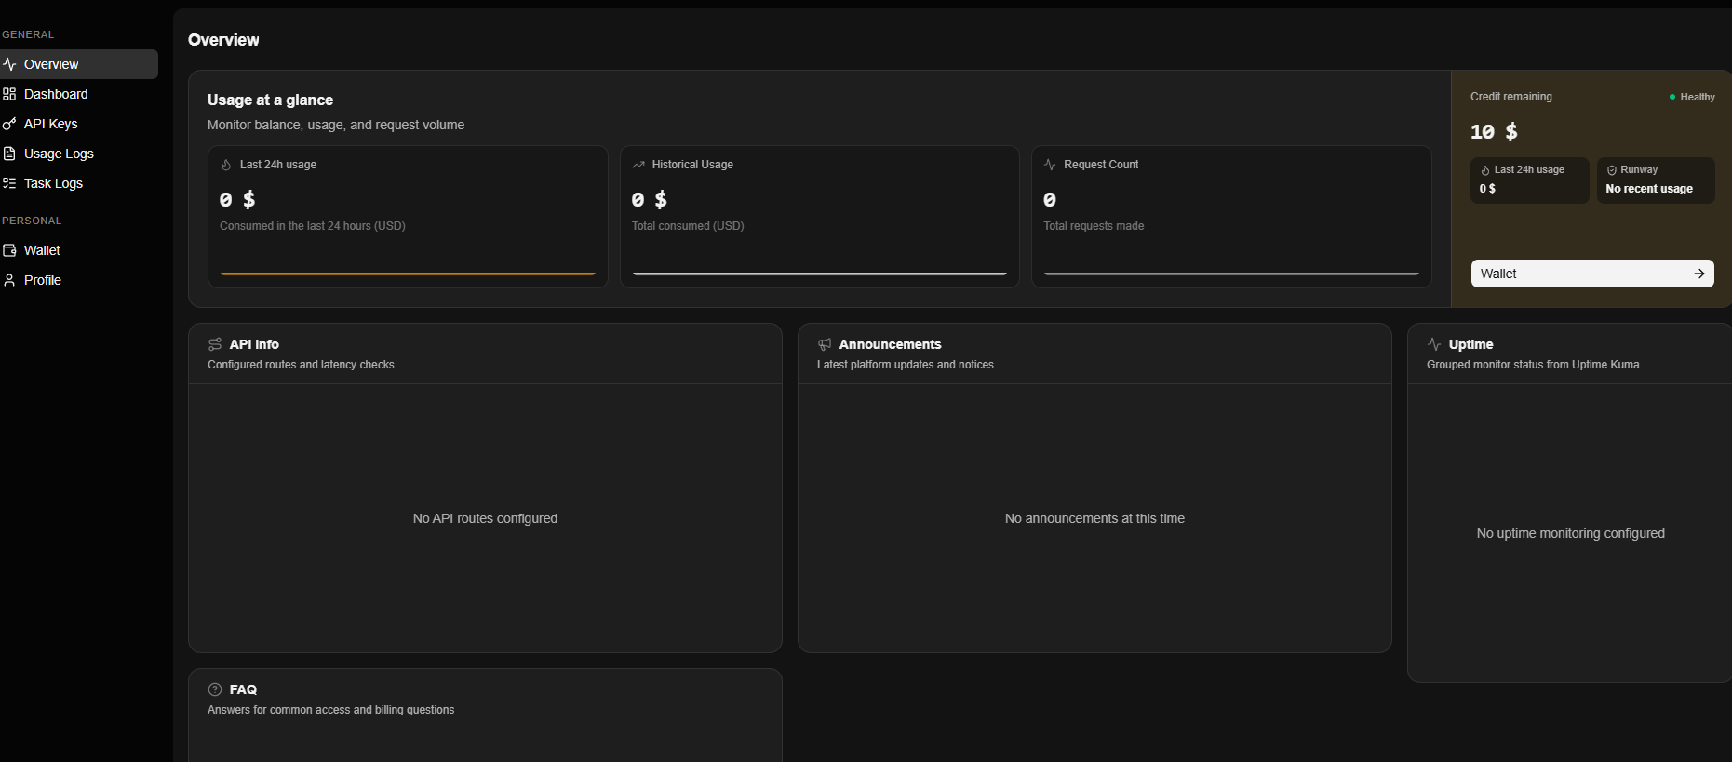This screenshot has width=1732, height=762.
Task: Click the Usage Logs document icon
Action: point(9,154)
